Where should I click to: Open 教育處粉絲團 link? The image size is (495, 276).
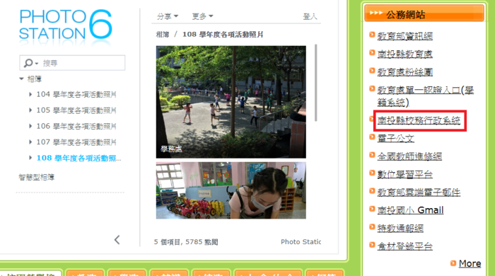tap(405, 72)
